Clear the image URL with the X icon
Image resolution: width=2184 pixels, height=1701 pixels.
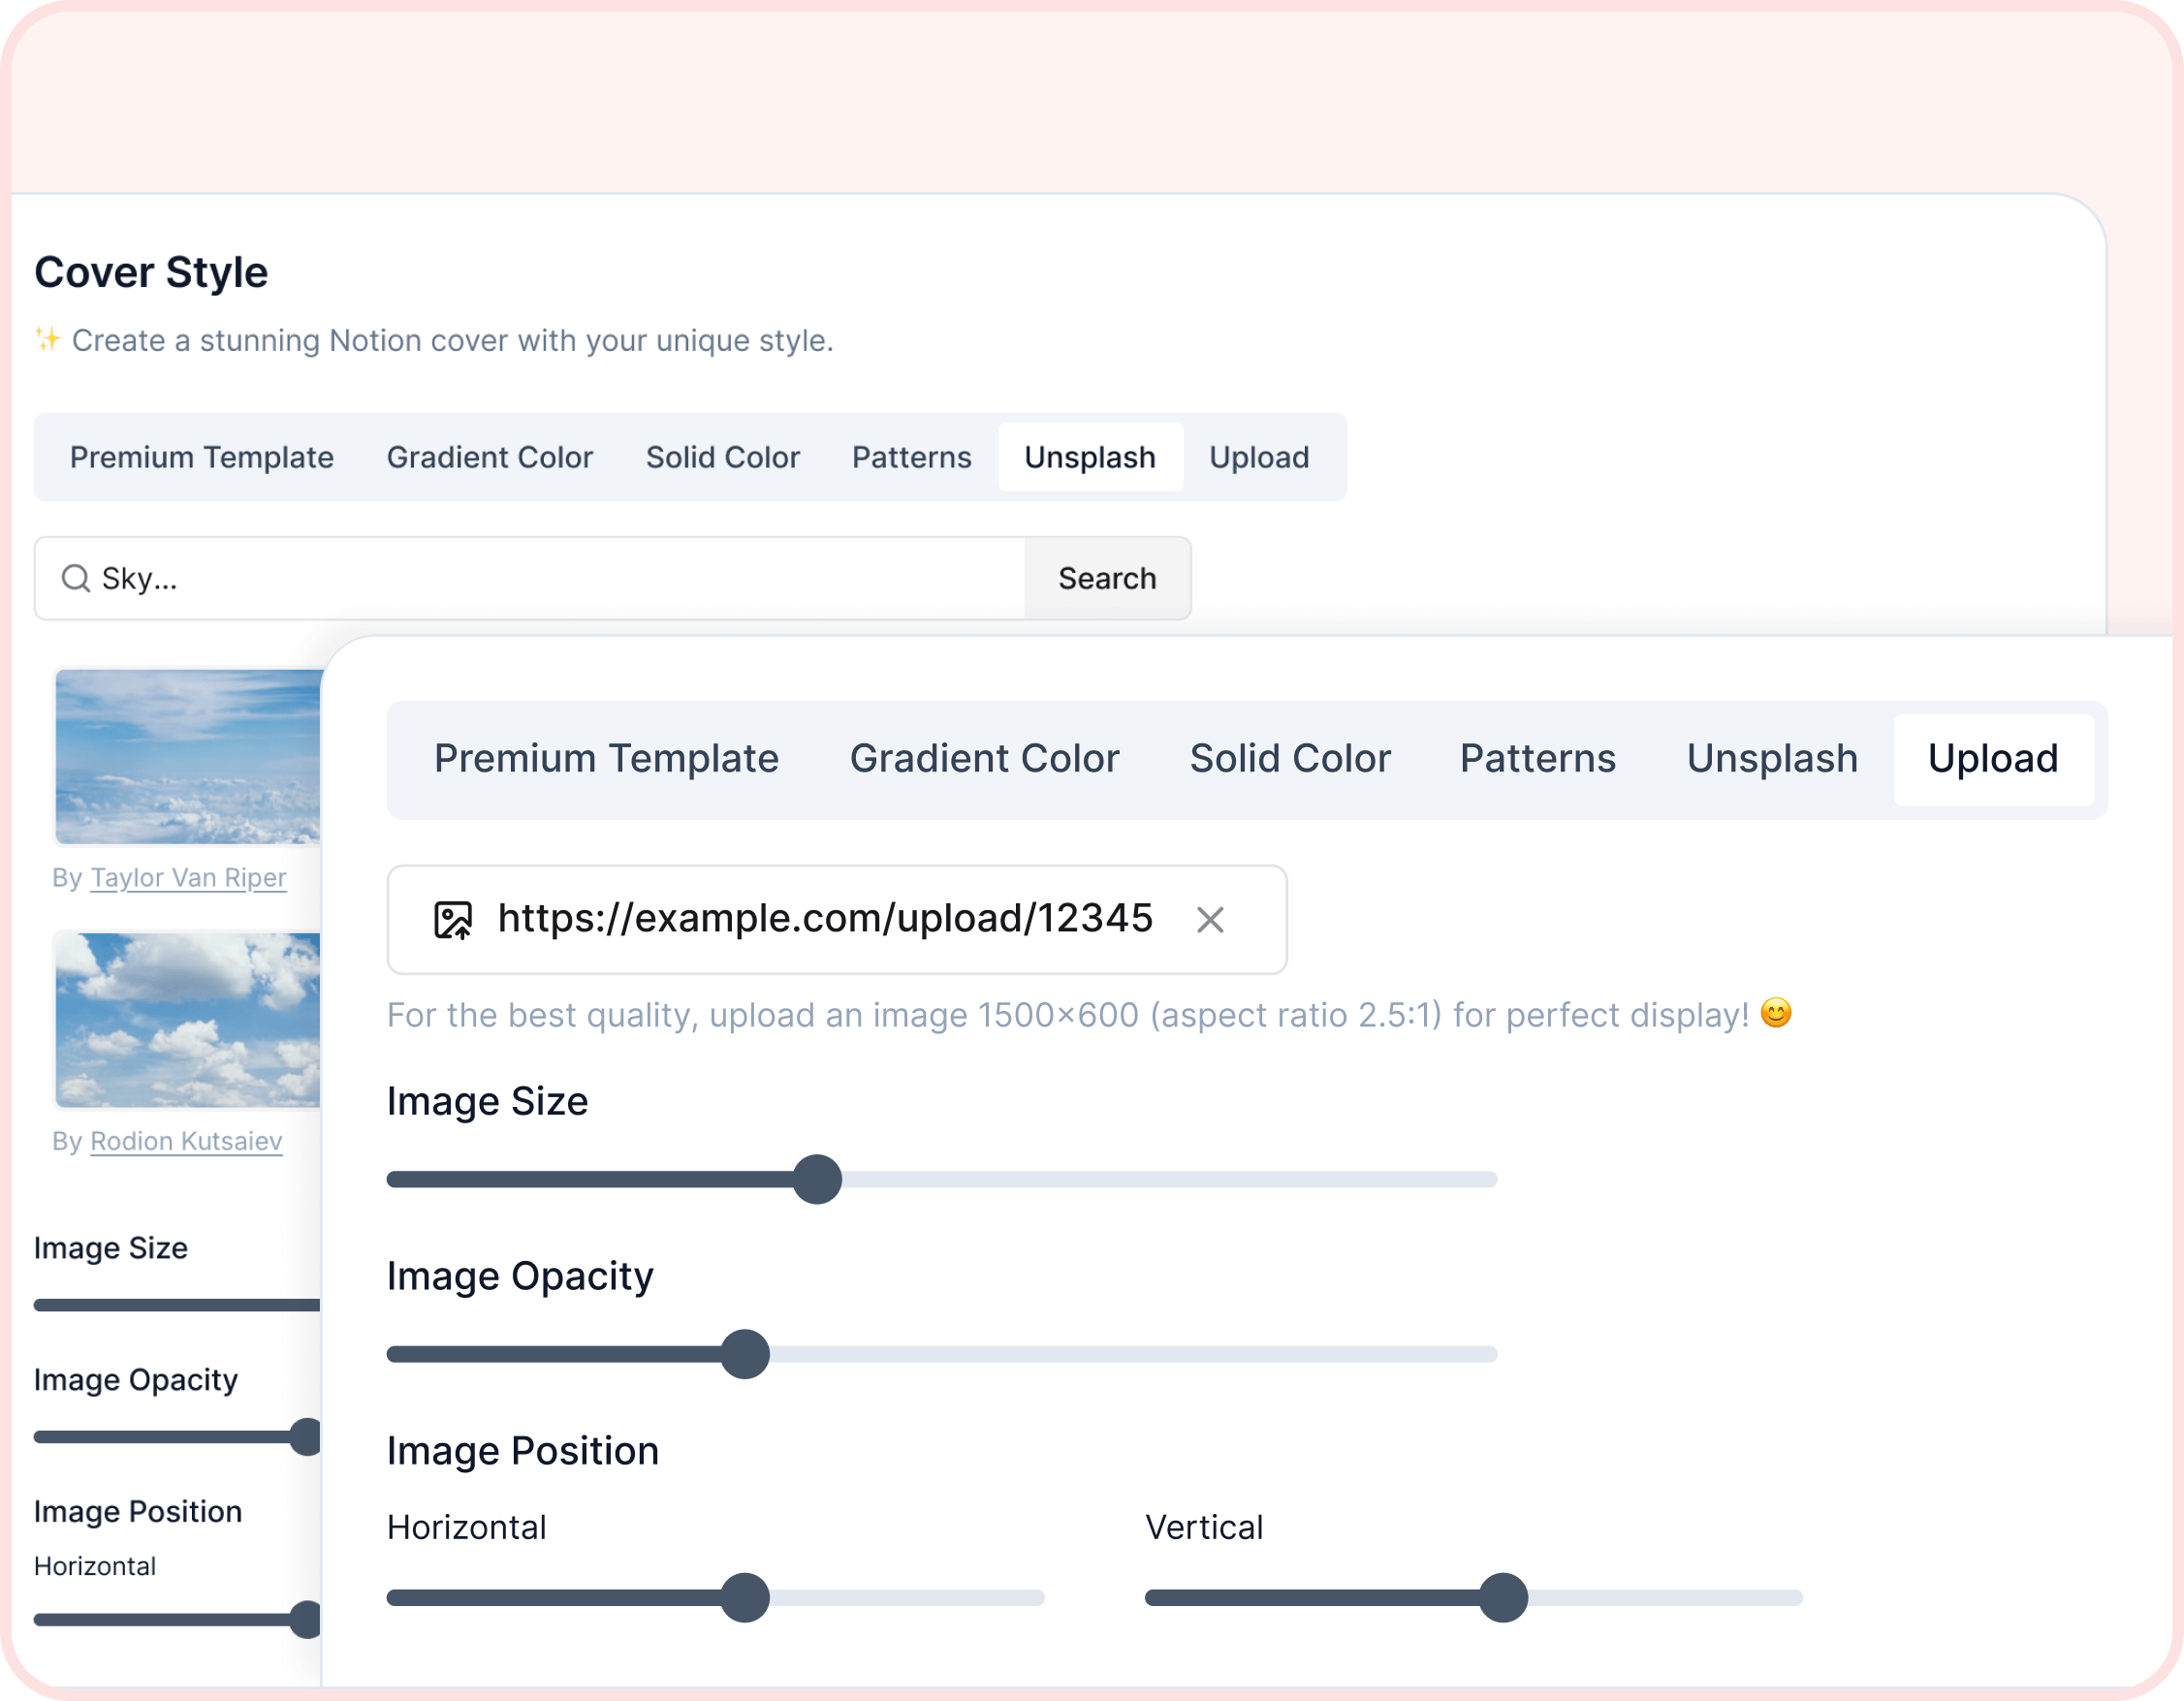tap(1210, 919)
